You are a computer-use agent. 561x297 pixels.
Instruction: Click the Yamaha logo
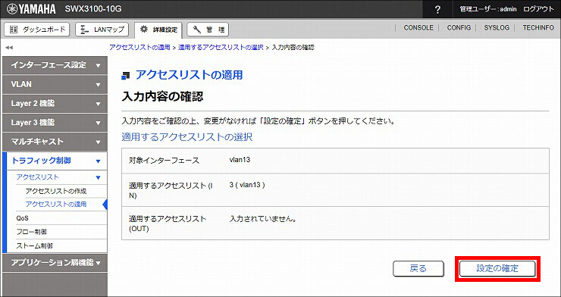click(x=31, y=9)
